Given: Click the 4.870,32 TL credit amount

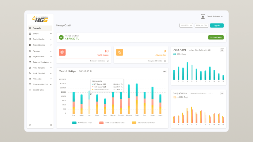Looking at the screenshot, I should [x=72, y=39].
